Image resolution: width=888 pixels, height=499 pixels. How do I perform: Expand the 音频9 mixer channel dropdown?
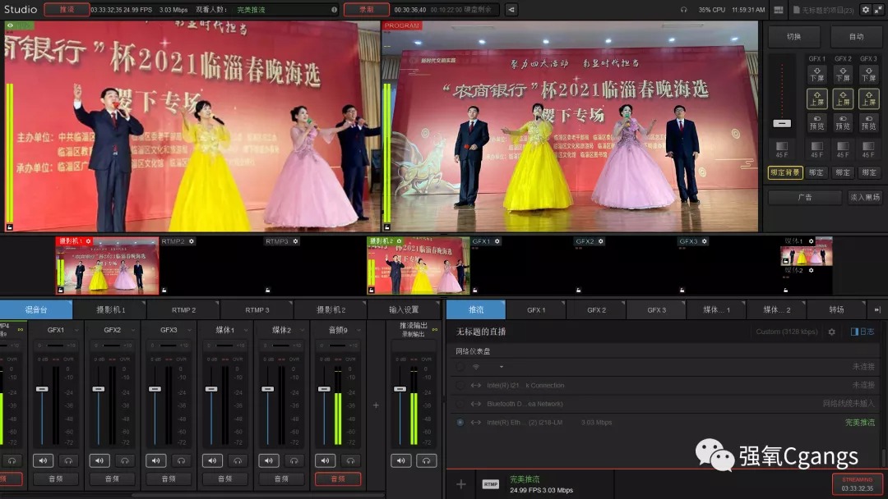click(358, 330)
